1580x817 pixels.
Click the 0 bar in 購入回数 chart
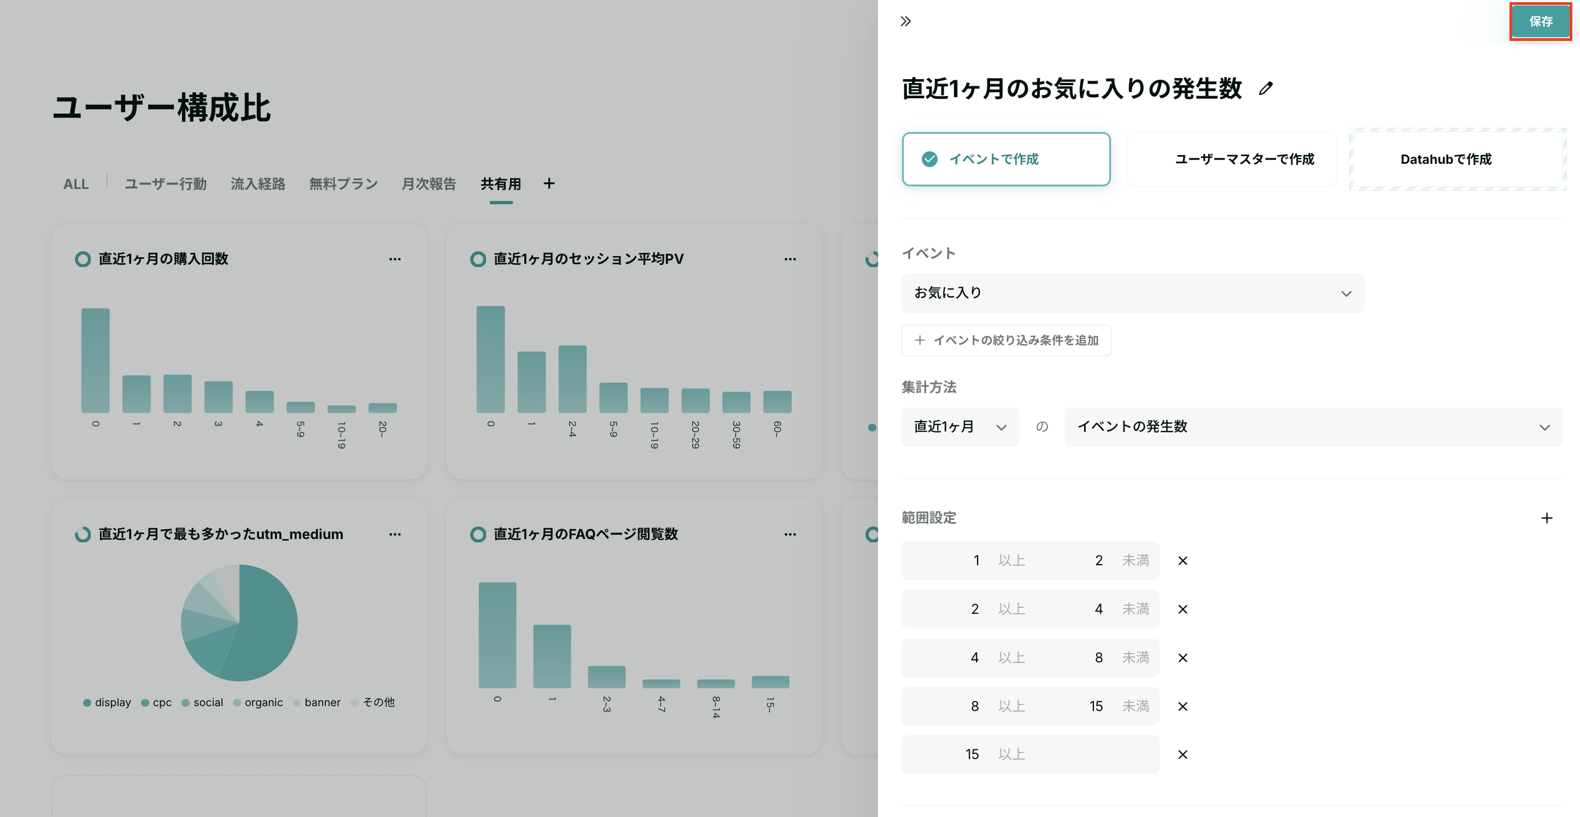95,360
